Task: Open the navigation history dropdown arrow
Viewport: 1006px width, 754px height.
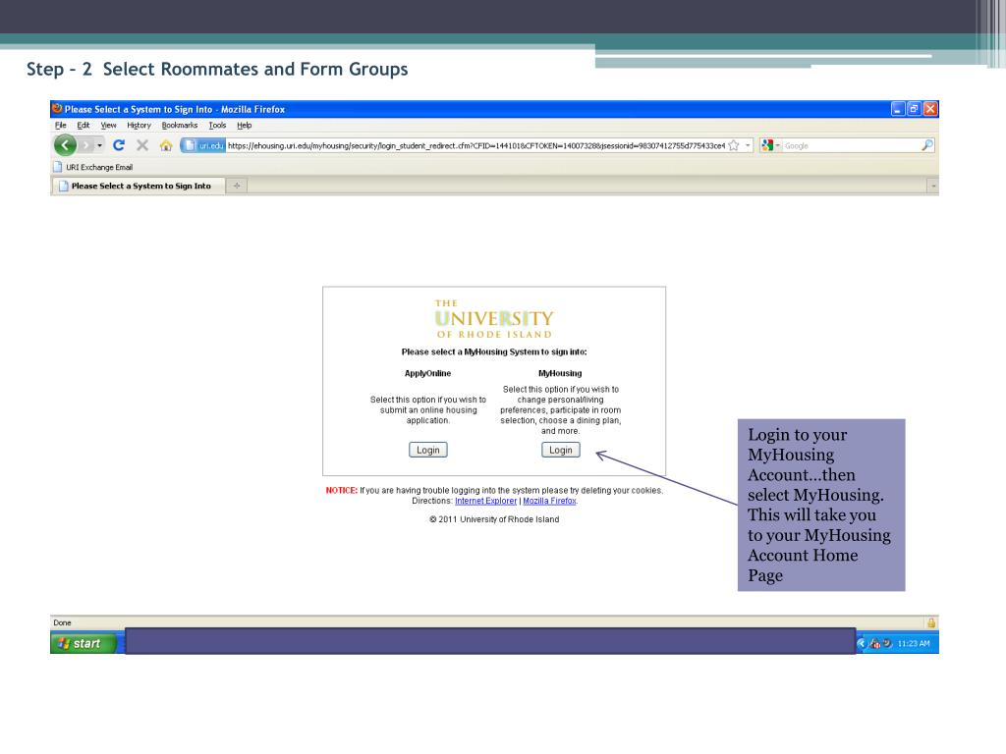Action: coord(99,145)
